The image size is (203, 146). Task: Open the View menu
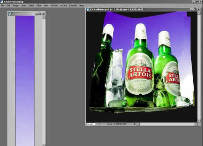tap(46, 6)
